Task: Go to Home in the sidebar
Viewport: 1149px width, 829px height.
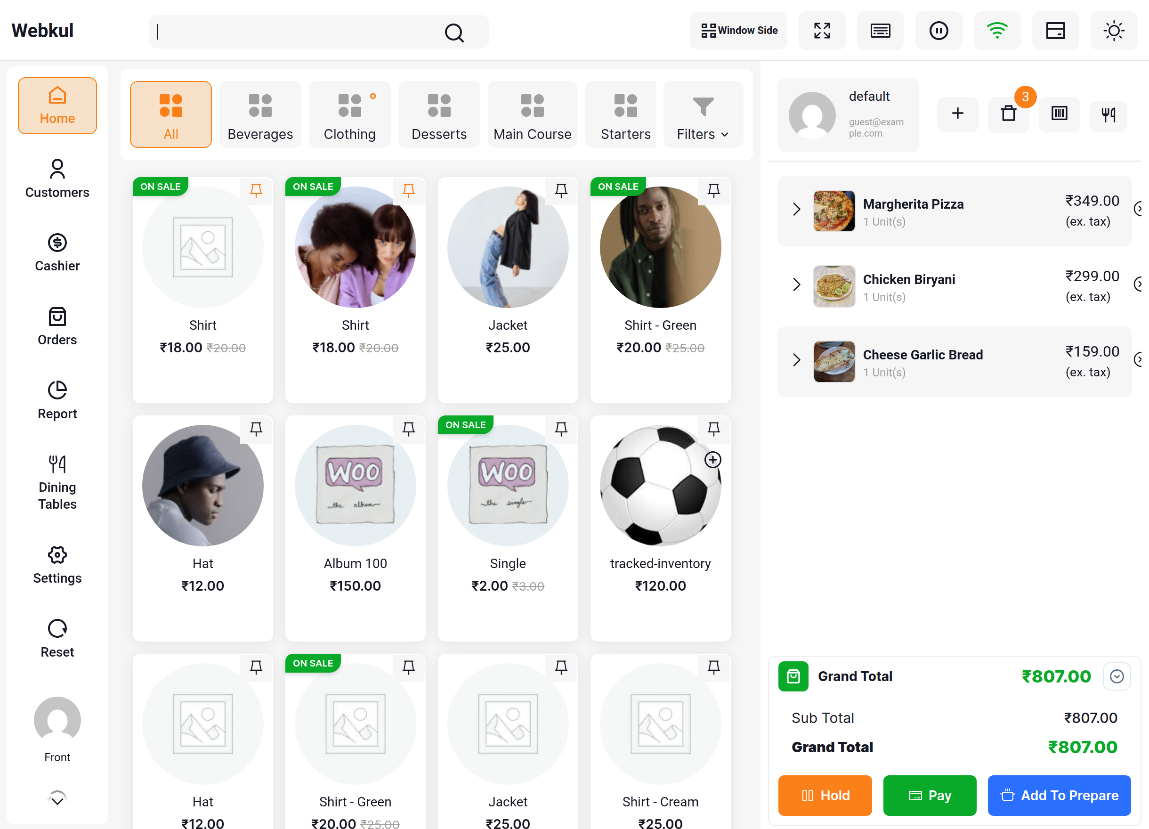Action: [x=57, y=106]
